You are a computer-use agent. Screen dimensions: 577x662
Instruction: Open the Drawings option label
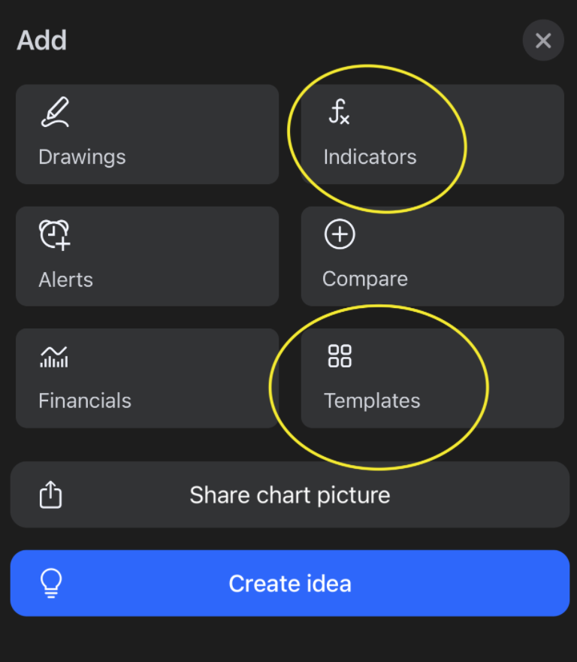tap(82, 157)
